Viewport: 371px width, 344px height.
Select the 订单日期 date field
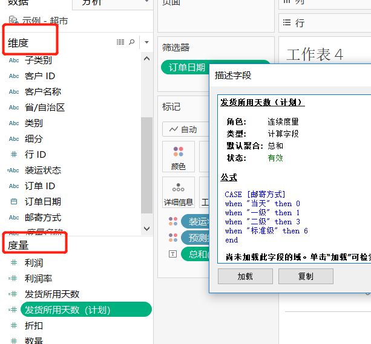point(43,202)
